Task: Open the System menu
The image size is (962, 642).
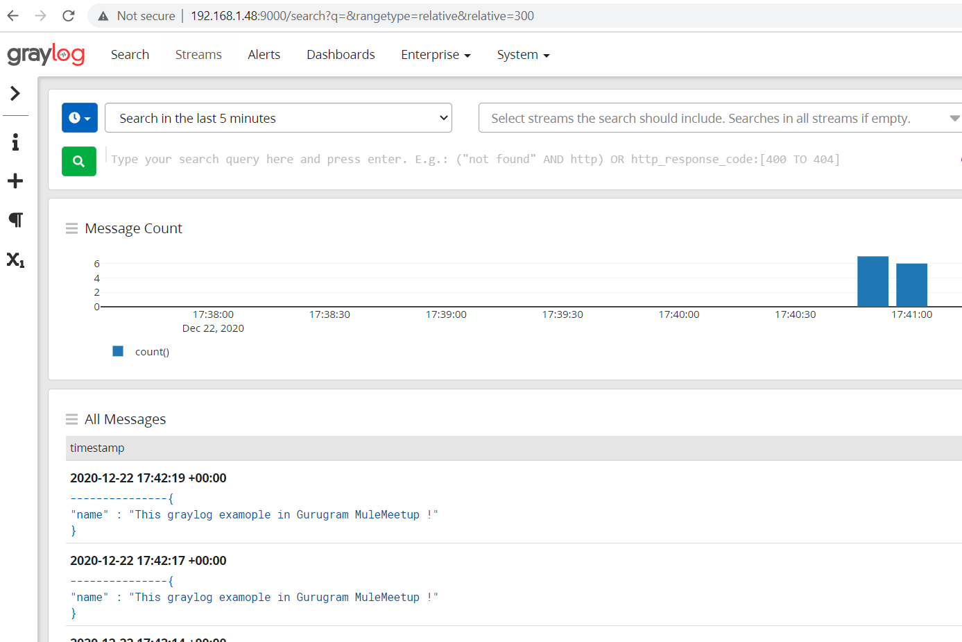Action: pyautogui.click(x=523, y=55)
